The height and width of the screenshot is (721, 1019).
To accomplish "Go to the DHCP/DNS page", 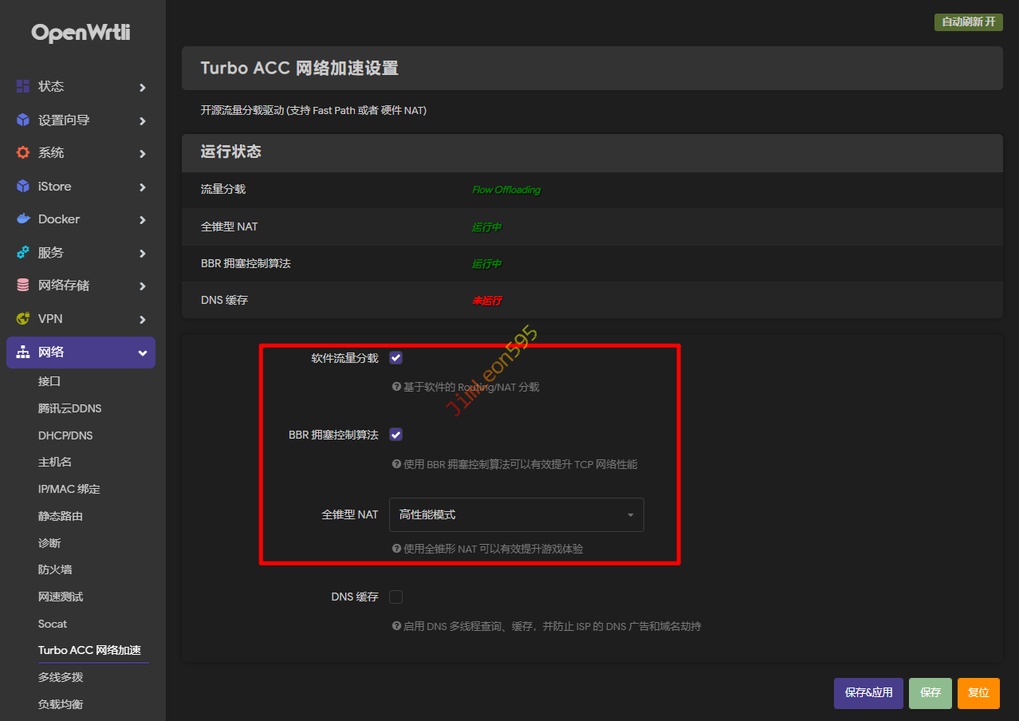I will pos(65,435).
